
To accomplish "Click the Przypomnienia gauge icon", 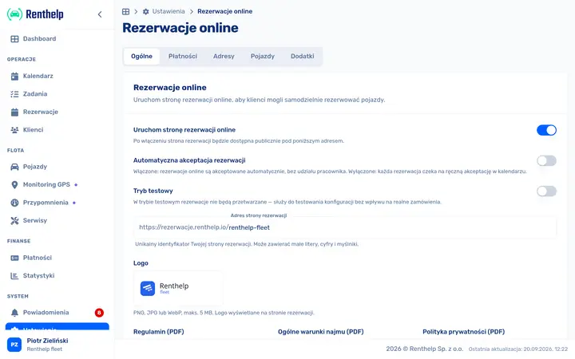I will click(14, 203).
